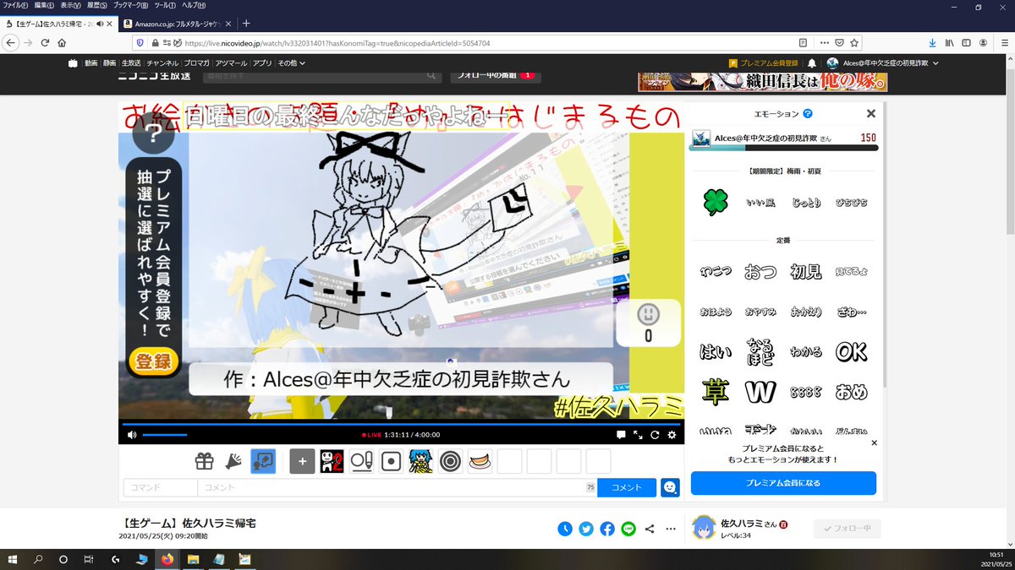1015x570 pixels.
Task: Send the おめ emotion stamp
Action: click(x=851, y=392)
